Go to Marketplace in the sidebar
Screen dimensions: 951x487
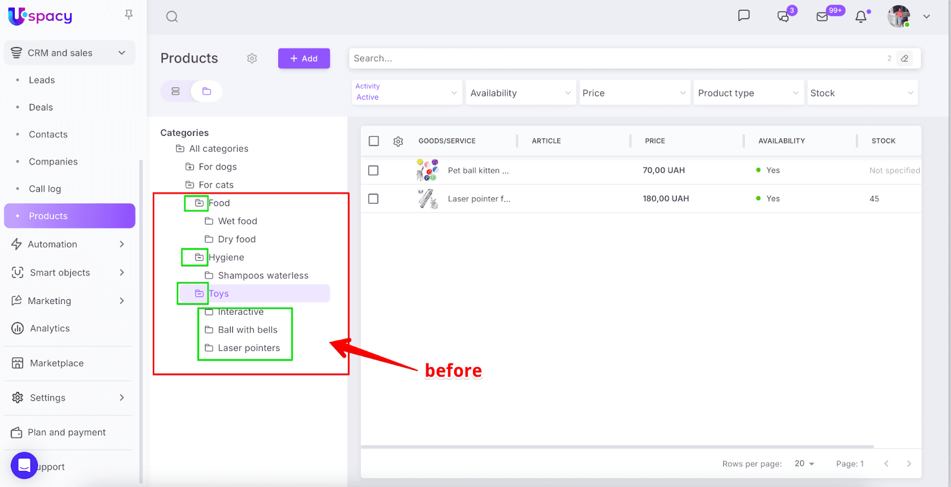coord(56,363)
